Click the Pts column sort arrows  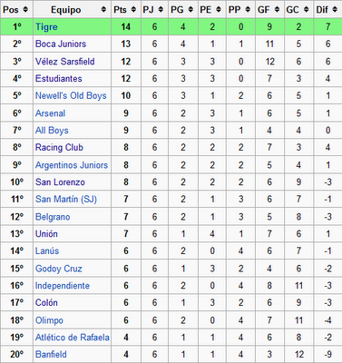pos(133,10)
